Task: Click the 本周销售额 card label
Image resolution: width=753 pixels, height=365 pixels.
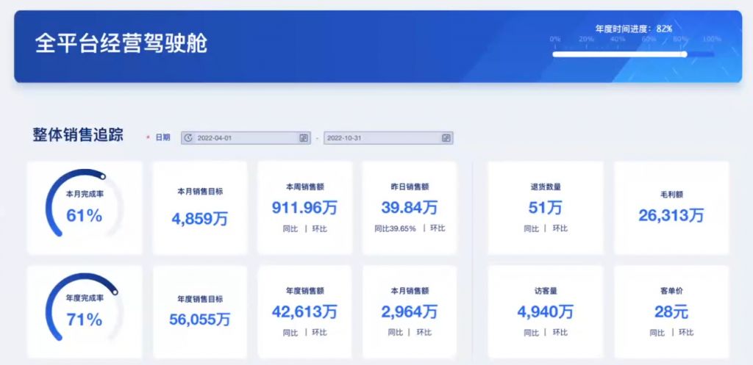Action: (304, 187)
